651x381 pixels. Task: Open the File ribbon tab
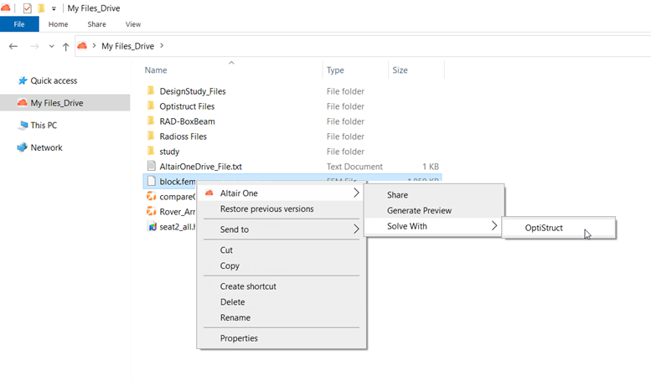tap(18, 24)
